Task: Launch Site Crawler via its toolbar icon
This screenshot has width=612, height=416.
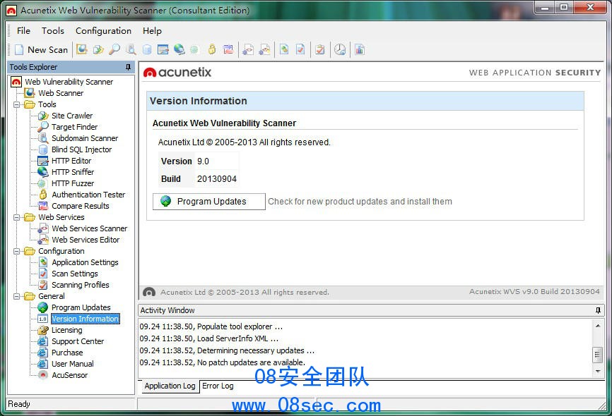Action: pyautogui.click(x=98, y=49)
